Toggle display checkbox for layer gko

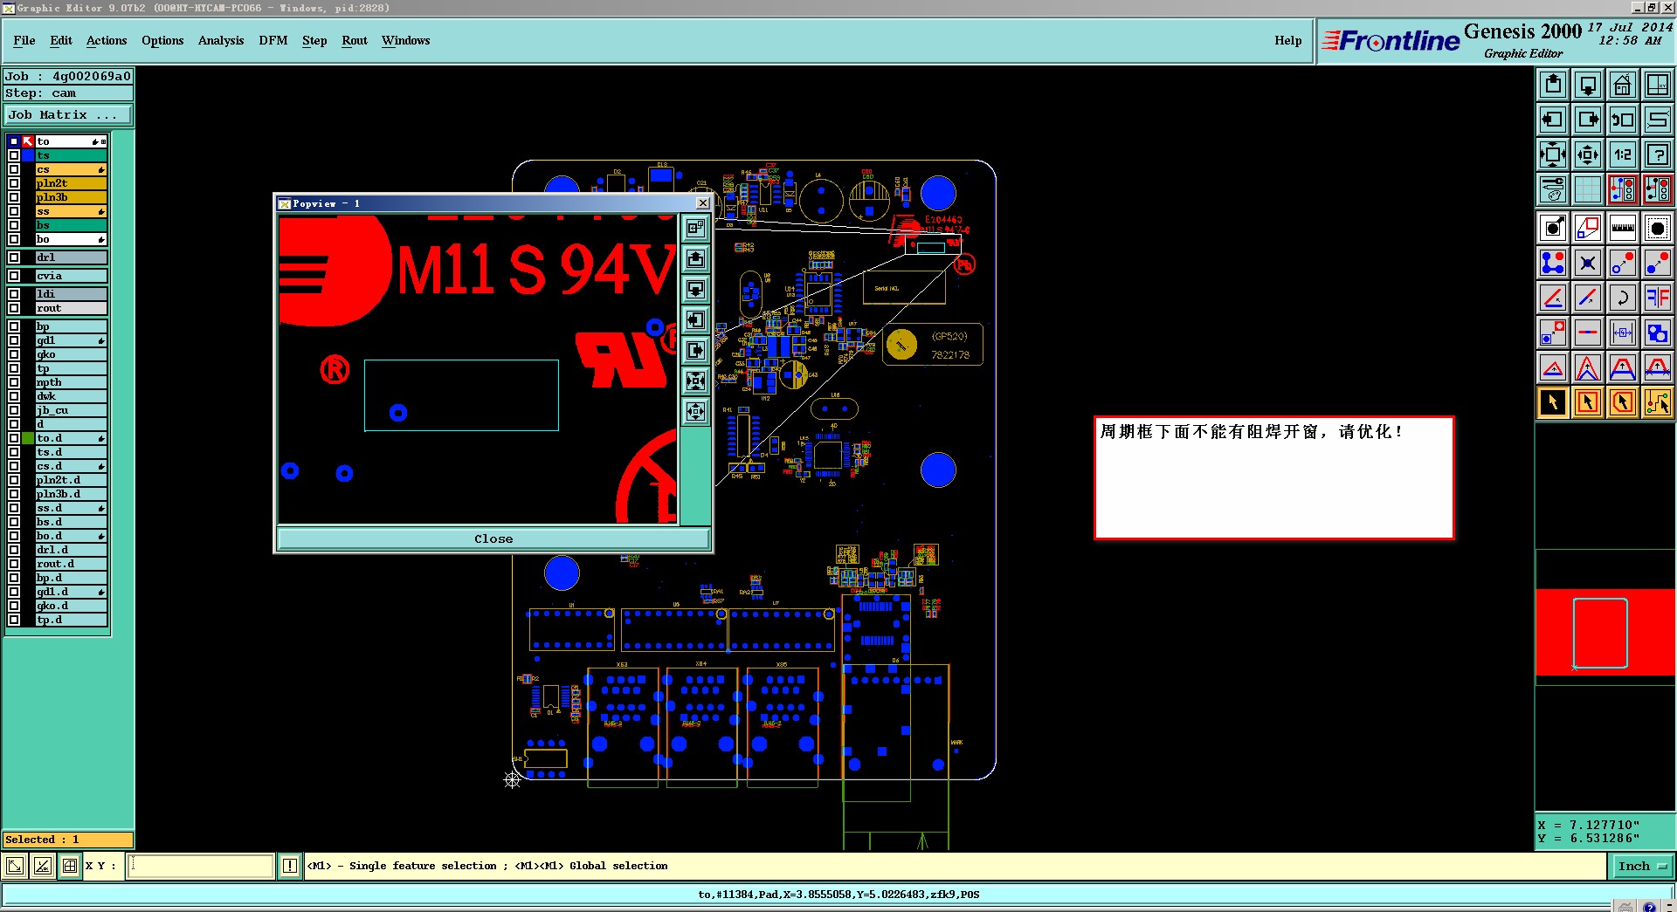[x=14, y=354]
